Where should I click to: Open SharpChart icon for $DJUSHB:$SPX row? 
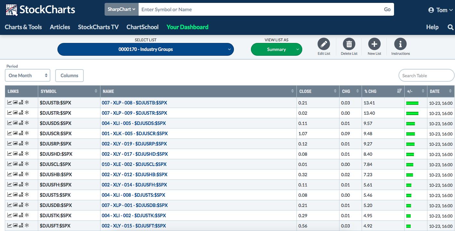tap(10, 174)
